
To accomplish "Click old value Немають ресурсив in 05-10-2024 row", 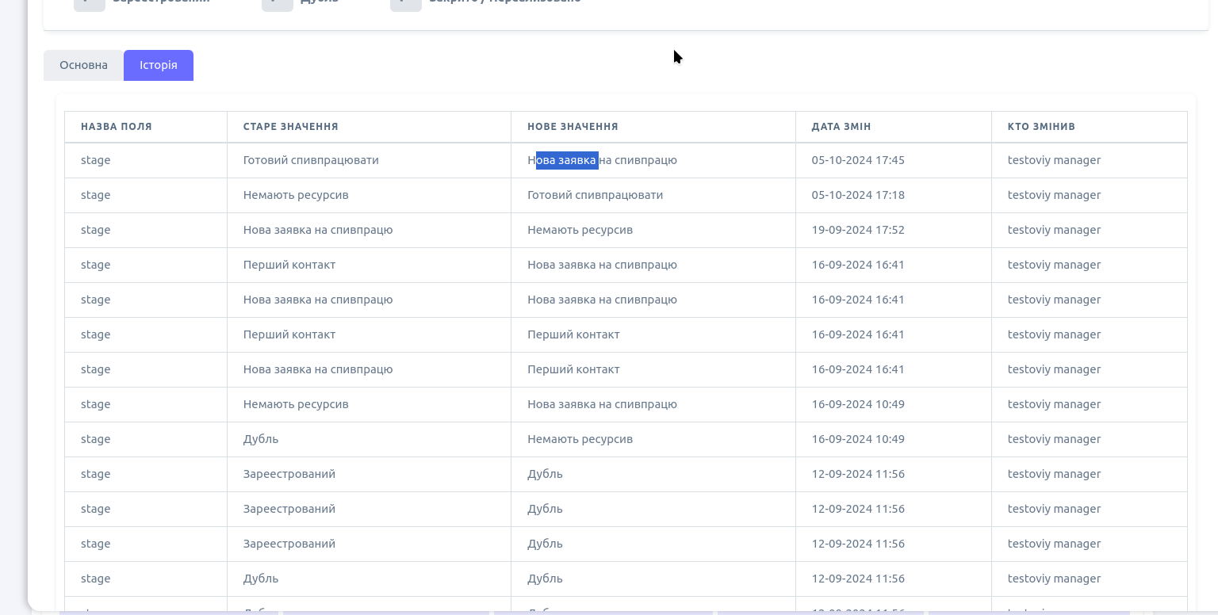I will coord(296,195).
